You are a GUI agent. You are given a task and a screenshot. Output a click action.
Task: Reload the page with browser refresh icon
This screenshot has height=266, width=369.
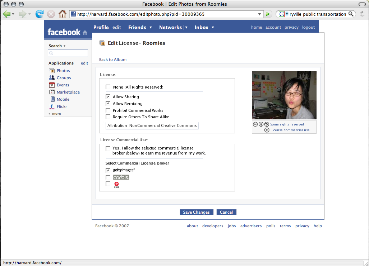(x=39, y=14)
